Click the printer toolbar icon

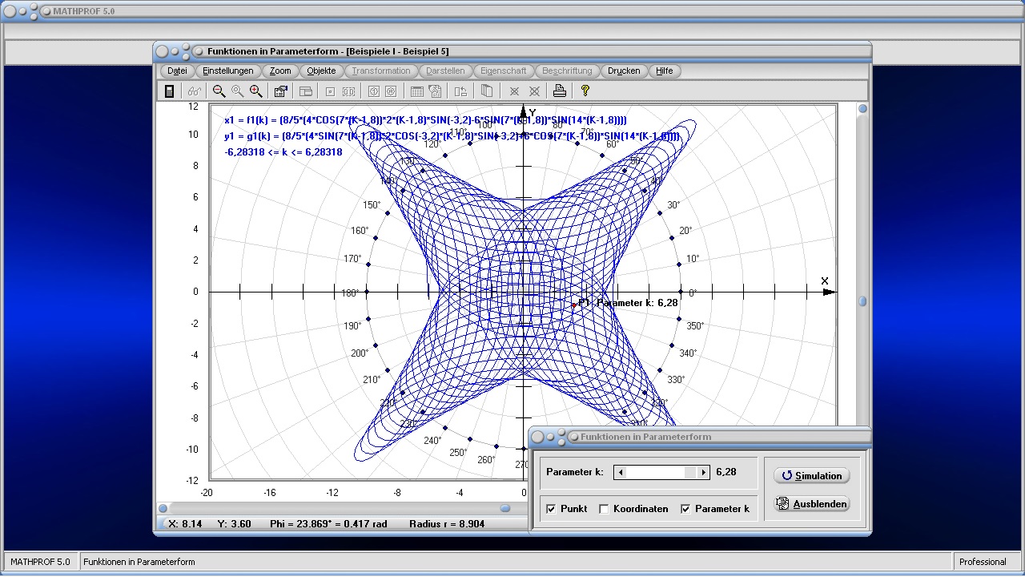point(560,91)
